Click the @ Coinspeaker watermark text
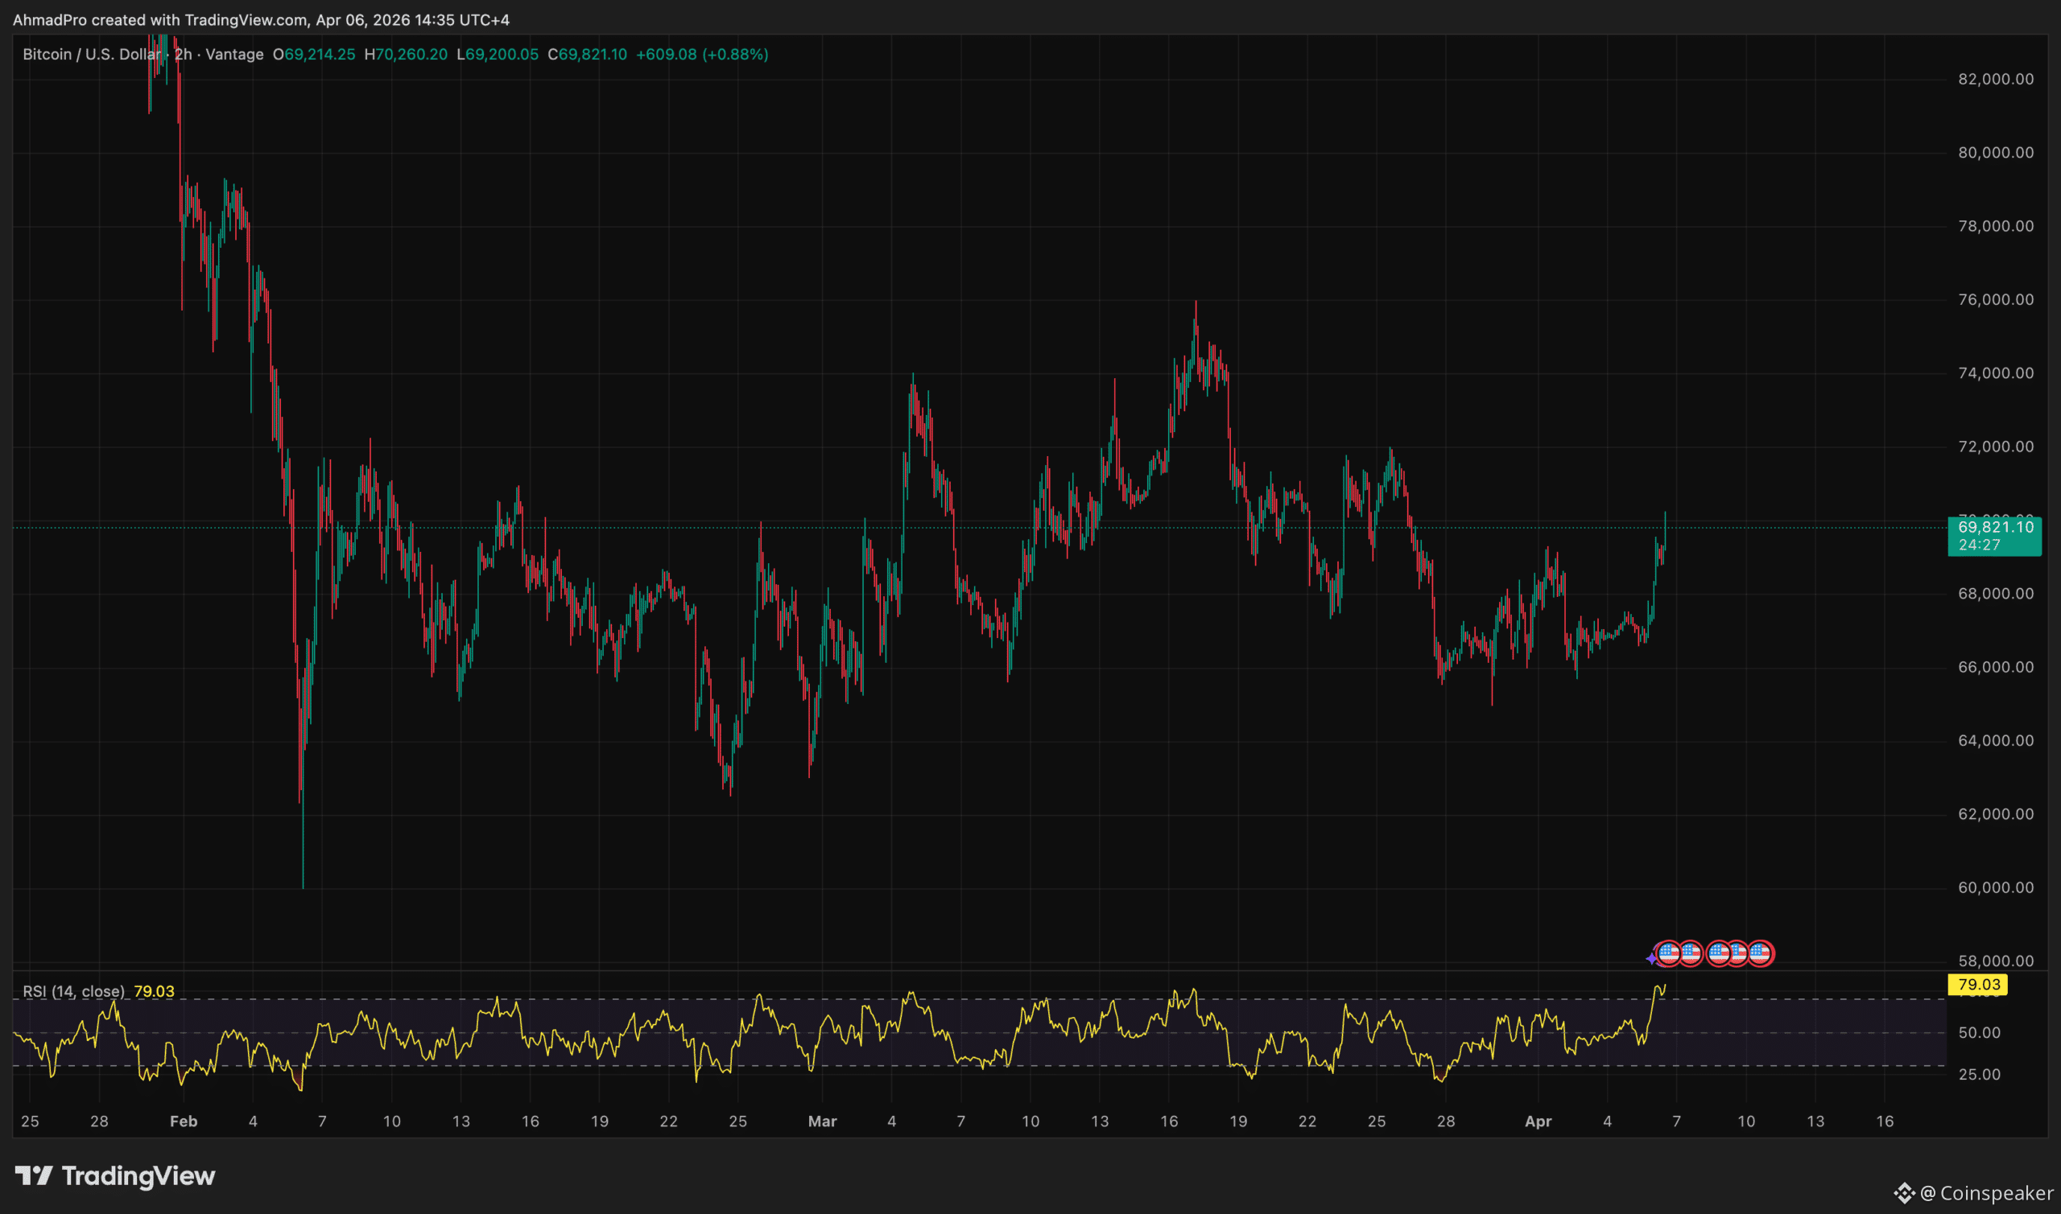 coord(1986,1193)
